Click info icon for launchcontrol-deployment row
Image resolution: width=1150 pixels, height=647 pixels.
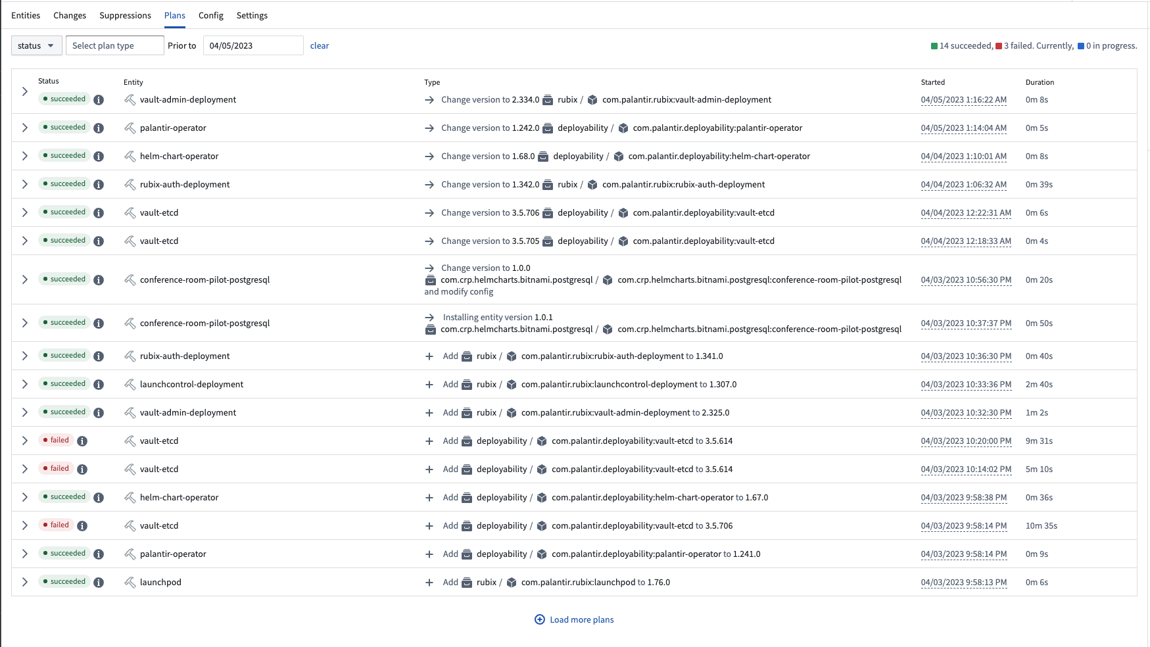click(99, 385)
